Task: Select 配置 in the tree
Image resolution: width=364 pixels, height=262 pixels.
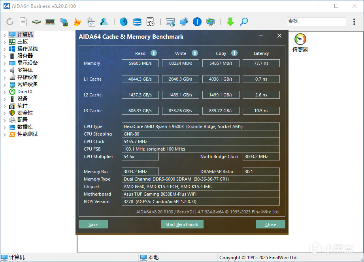Action: [x=22, y=120]
